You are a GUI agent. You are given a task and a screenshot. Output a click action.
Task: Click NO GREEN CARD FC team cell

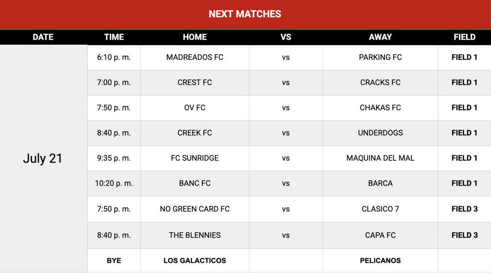click(x=195, y=209)
